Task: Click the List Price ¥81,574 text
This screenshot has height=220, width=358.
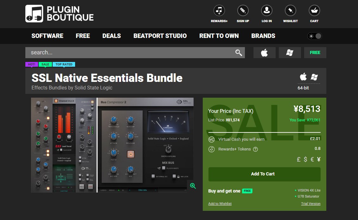Action: pos(224,120)
